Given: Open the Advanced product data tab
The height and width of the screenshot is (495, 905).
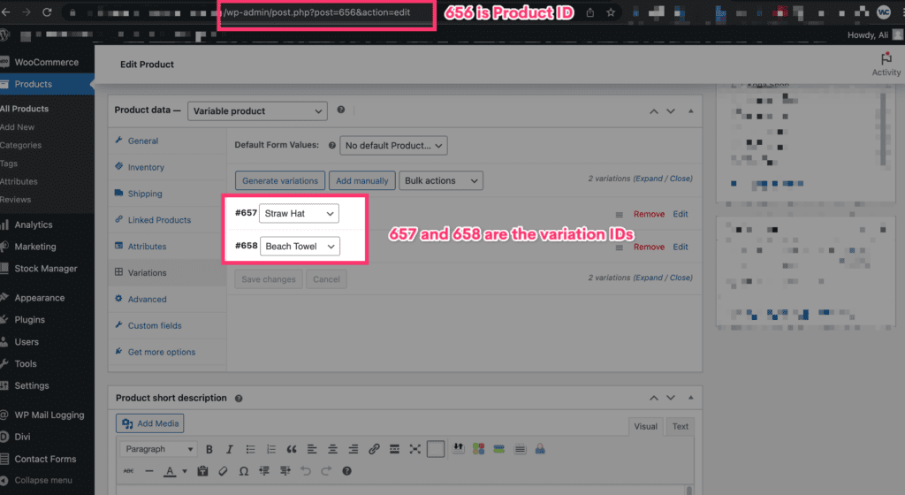Looking at the screenshot, I should (167, 299).
